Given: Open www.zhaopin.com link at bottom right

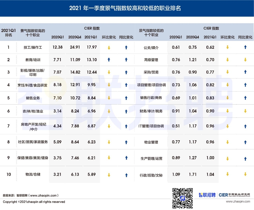Looking at the screenshot, I should [238, 201].
